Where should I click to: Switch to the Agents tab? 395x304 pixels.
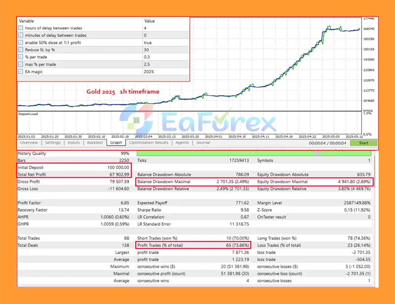182,143
